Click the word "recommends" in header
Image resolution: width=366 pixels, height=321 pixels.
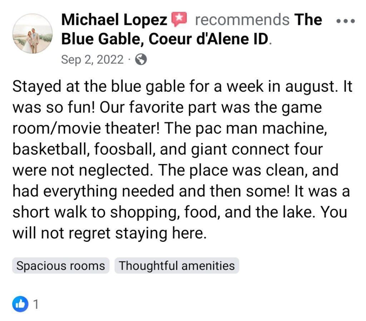[x=242, y=20]
